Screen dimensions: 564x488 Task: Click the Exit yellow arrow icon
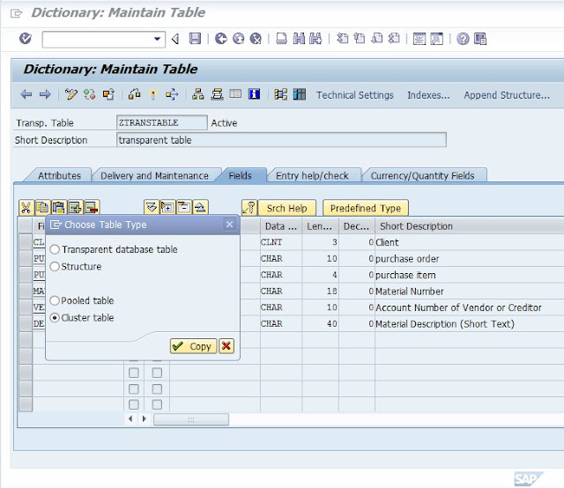(238, 39)
